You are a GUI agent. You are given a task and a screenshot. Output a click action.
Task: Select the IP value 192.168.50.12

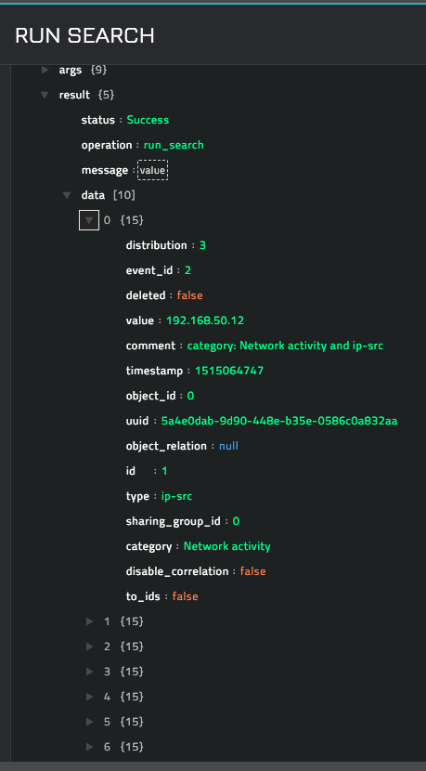205,320
